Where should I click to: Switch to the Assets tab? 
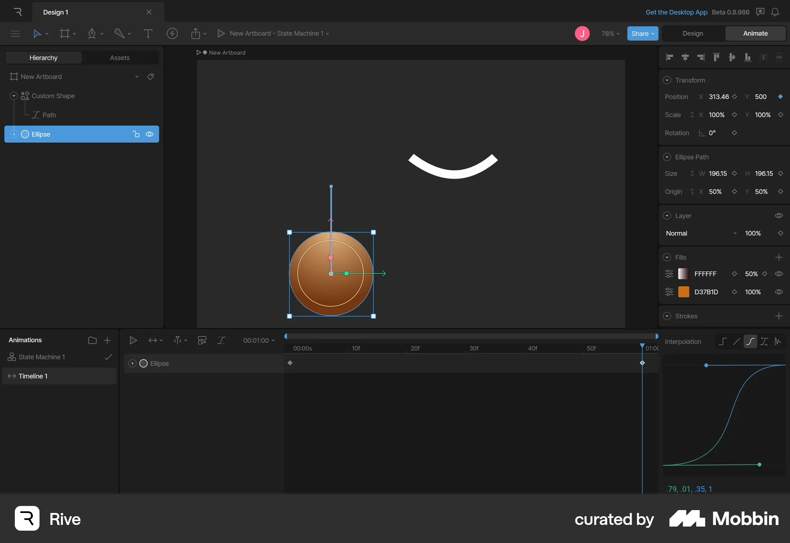[120, 58]
